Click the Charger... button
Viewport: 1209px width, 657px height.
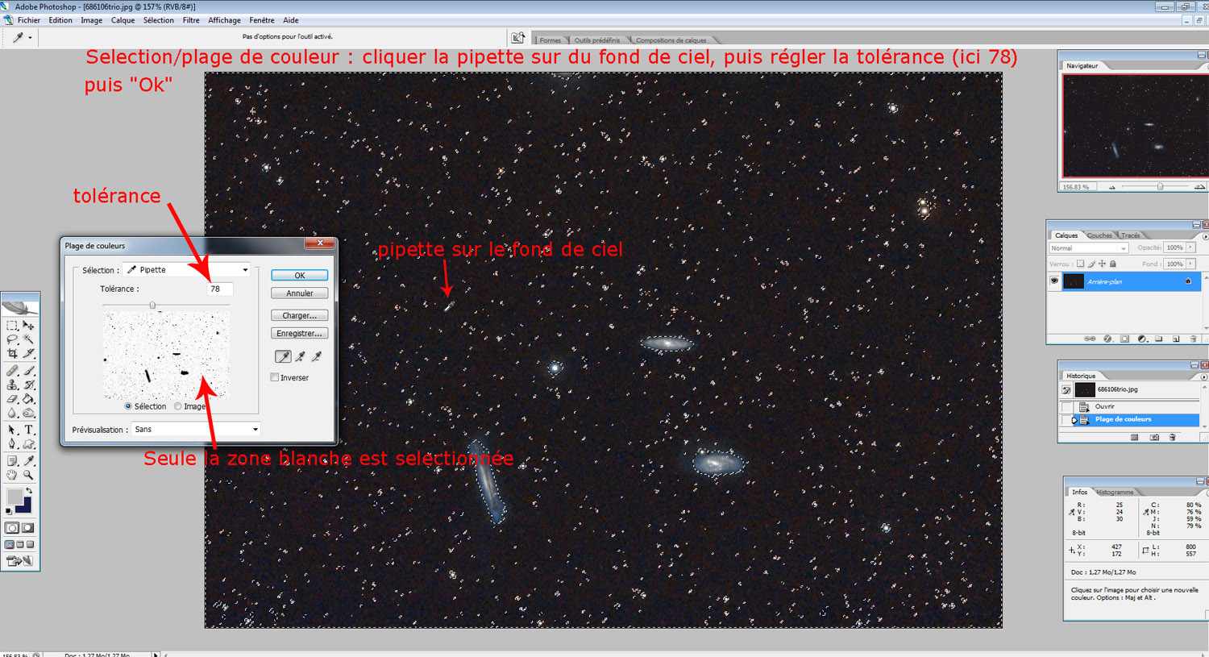coord(300,315)
